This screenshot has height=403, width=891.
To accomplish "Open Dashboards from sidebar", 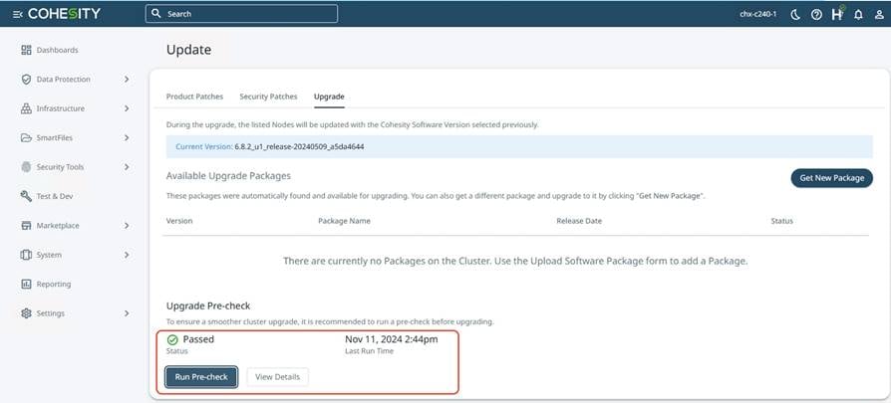I will pyautogui.click(x=58, y=50).
